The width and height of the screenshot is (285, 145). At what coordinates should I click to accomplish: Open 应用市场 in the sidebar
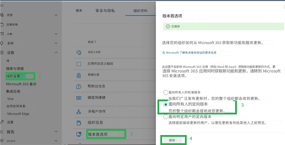click(x=12, y=25)
